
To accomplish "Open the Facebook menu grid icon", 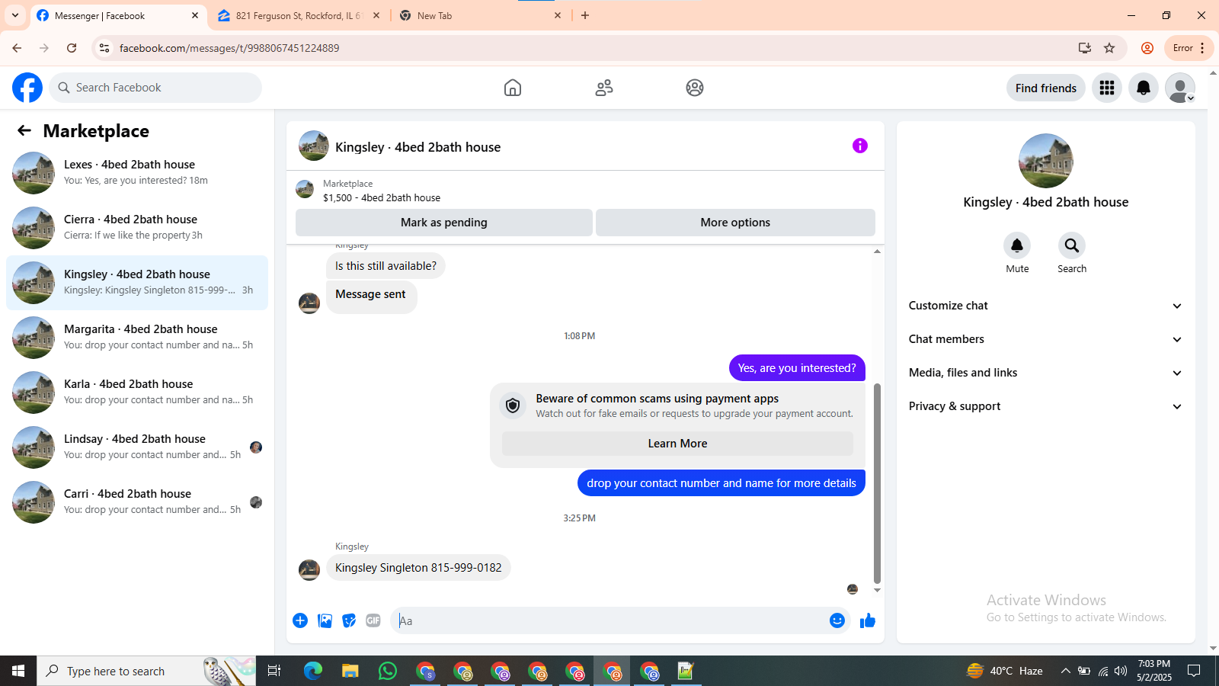I will (x=1107, y=88).
